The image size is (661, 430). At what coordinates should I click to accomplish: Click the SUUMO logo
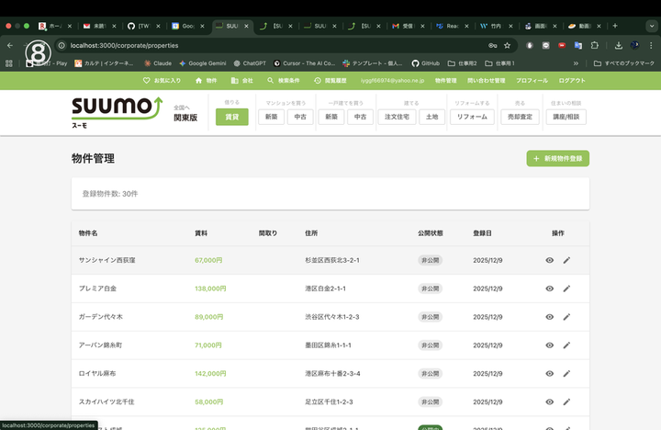point(109,111)
